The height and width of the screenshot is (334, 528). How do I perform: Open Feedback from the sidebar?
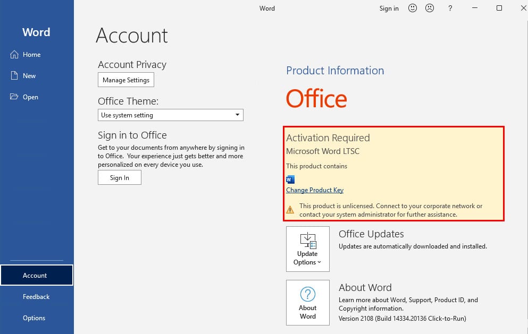click(36, 297)
